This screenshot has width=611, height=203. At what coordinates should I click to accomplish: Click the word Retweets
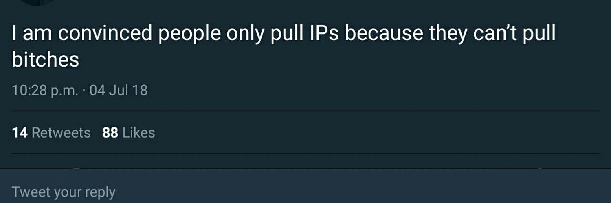click(61, 133)
